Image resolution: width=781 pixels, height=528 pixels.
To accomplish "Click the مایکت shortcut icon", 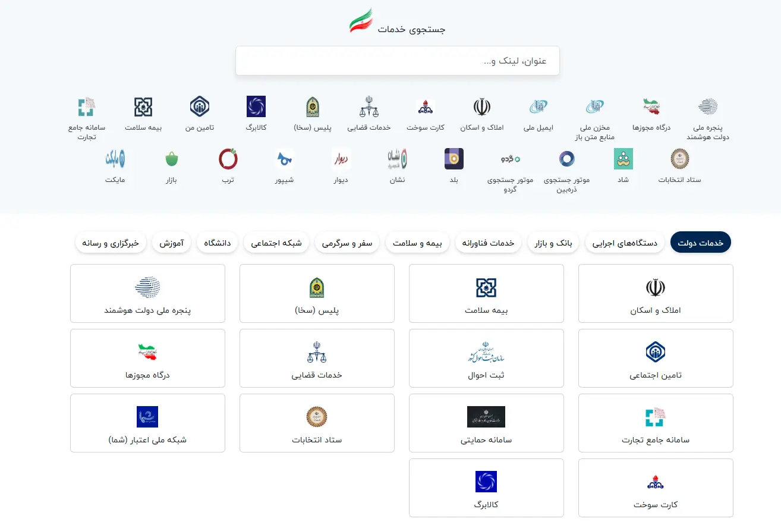I will pos(115,159).
